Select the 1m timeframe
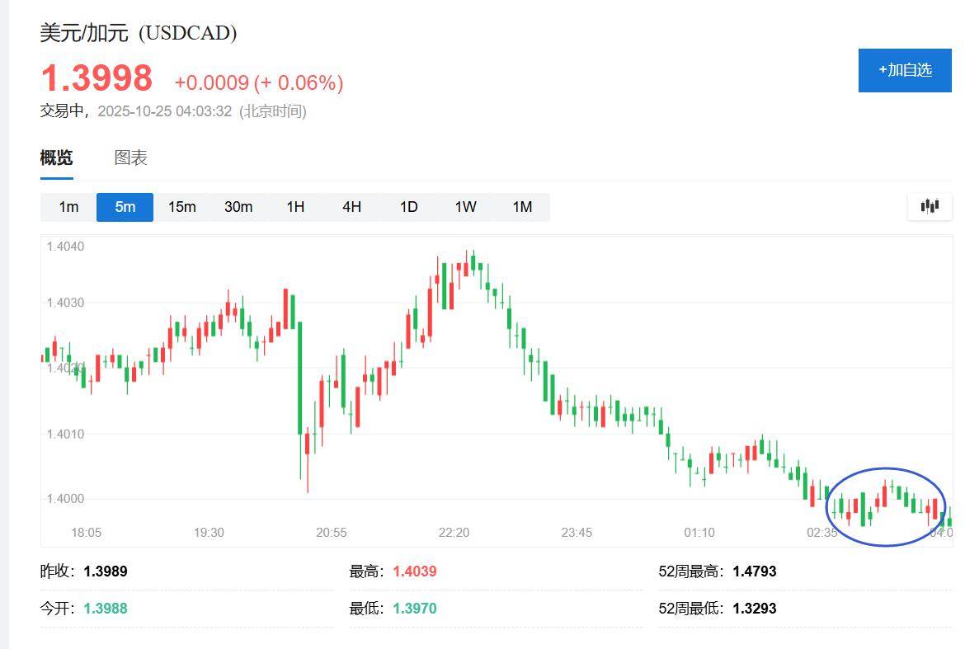This screenshot has height=649, width=965. coord(68,207)
